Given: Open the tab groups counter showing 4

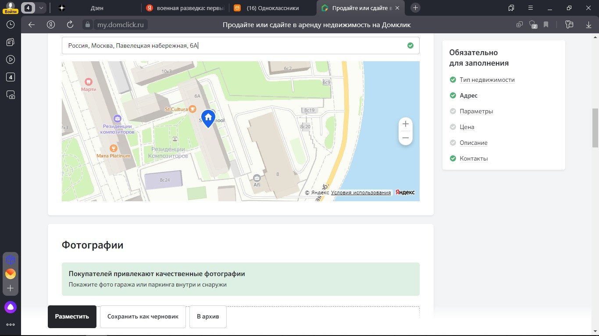Looking at the screenshot, I should [29, 8].
